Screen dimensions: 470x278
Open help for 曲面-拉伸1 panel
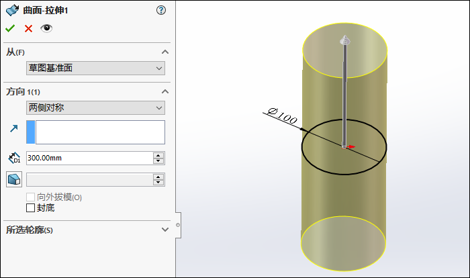click(x=161, y=10)
